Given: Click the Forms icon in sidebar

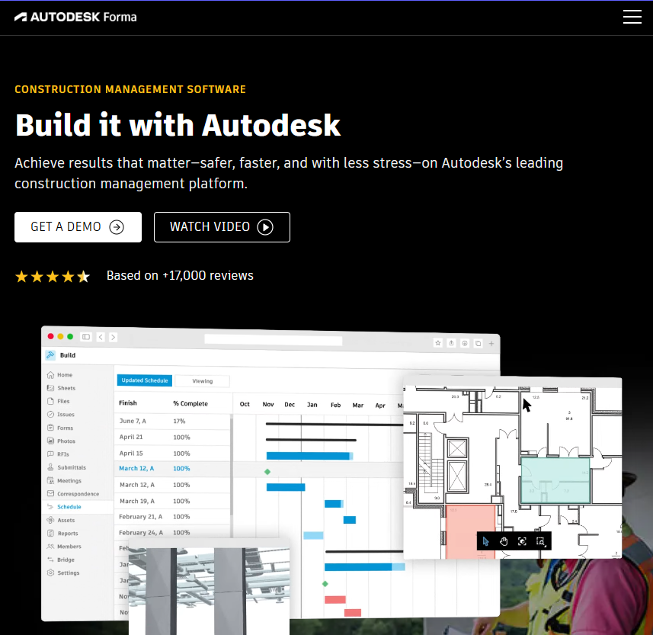Looking at the screenshot, I should (x=50, y=428).
